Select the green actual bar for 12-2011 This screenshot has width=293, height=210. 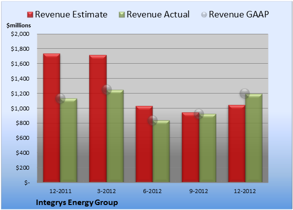pos(69,140)
